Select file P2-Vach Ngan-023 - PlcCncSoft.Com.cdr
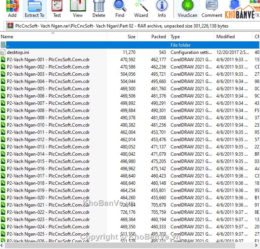 [48, 219]
